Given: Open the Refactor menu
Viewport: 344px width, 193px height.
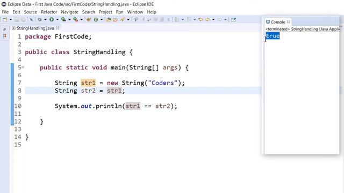Looking at the screenshot, I should (49, 12).
